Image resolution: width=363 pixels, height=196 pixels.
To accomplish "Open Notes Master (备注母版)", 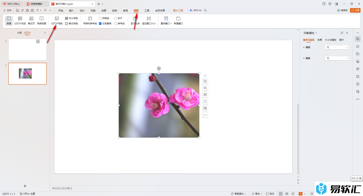I will pyautogui.click(x=71, y=23).
